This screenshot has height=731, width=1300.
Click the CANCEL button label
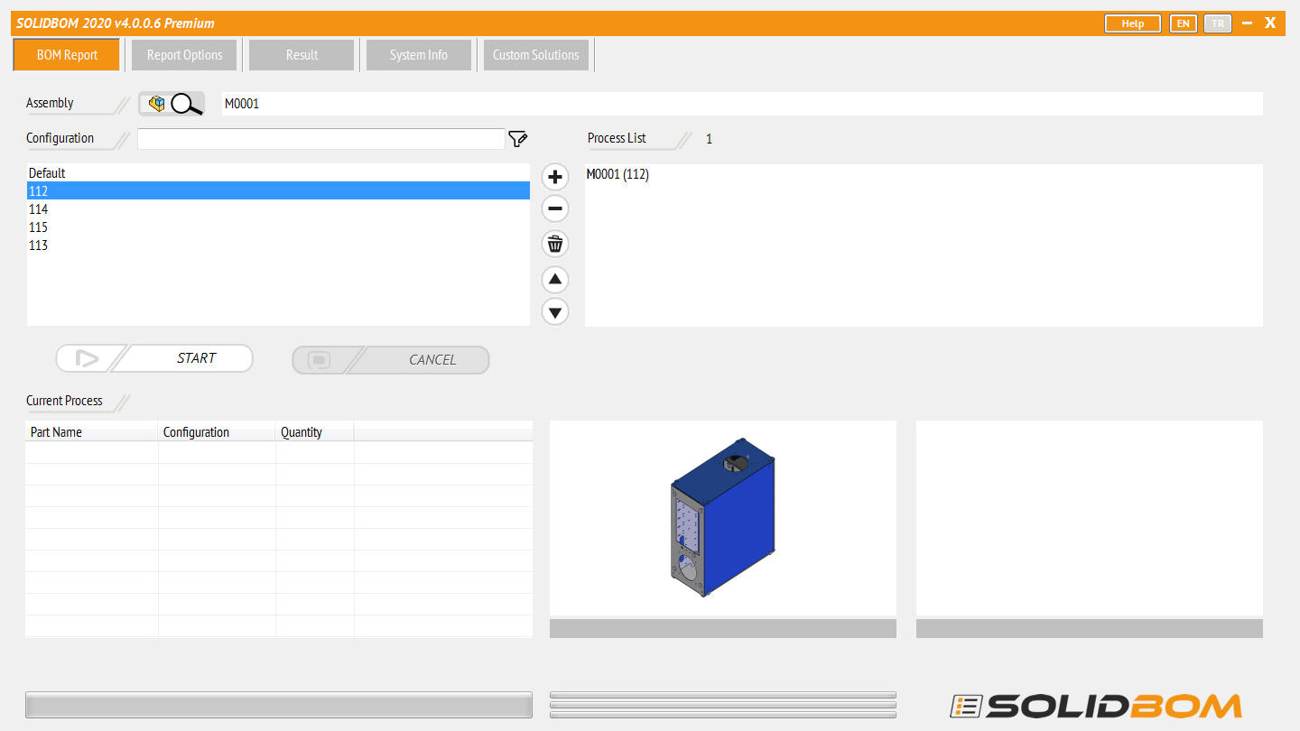pyautogui.click(x=432, y=359)
